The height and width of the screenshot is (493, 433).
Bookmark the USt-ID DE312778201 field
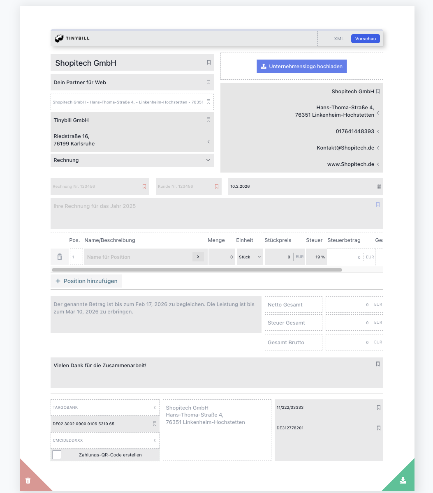point(378,428)
